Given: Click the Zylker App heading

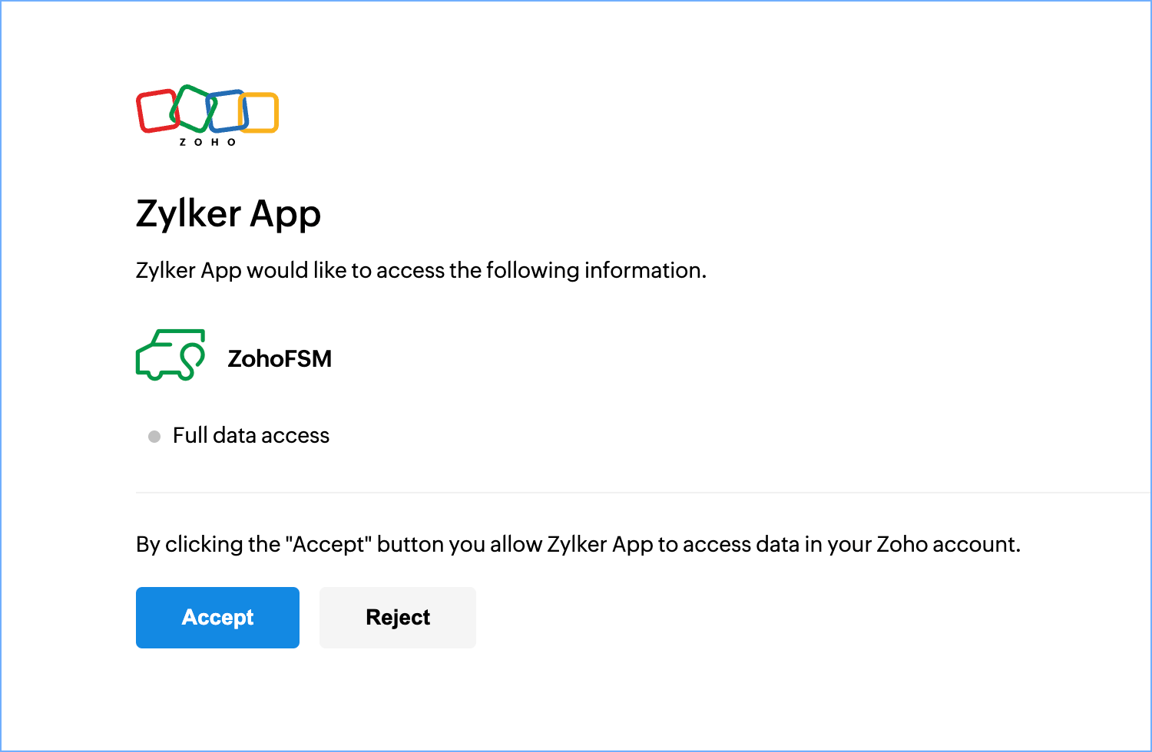Looking at the screenshot, I should tap(228, 213).
